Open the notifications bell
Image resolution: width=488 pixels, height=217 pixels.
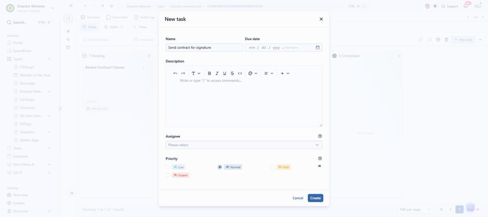(466, 6)
